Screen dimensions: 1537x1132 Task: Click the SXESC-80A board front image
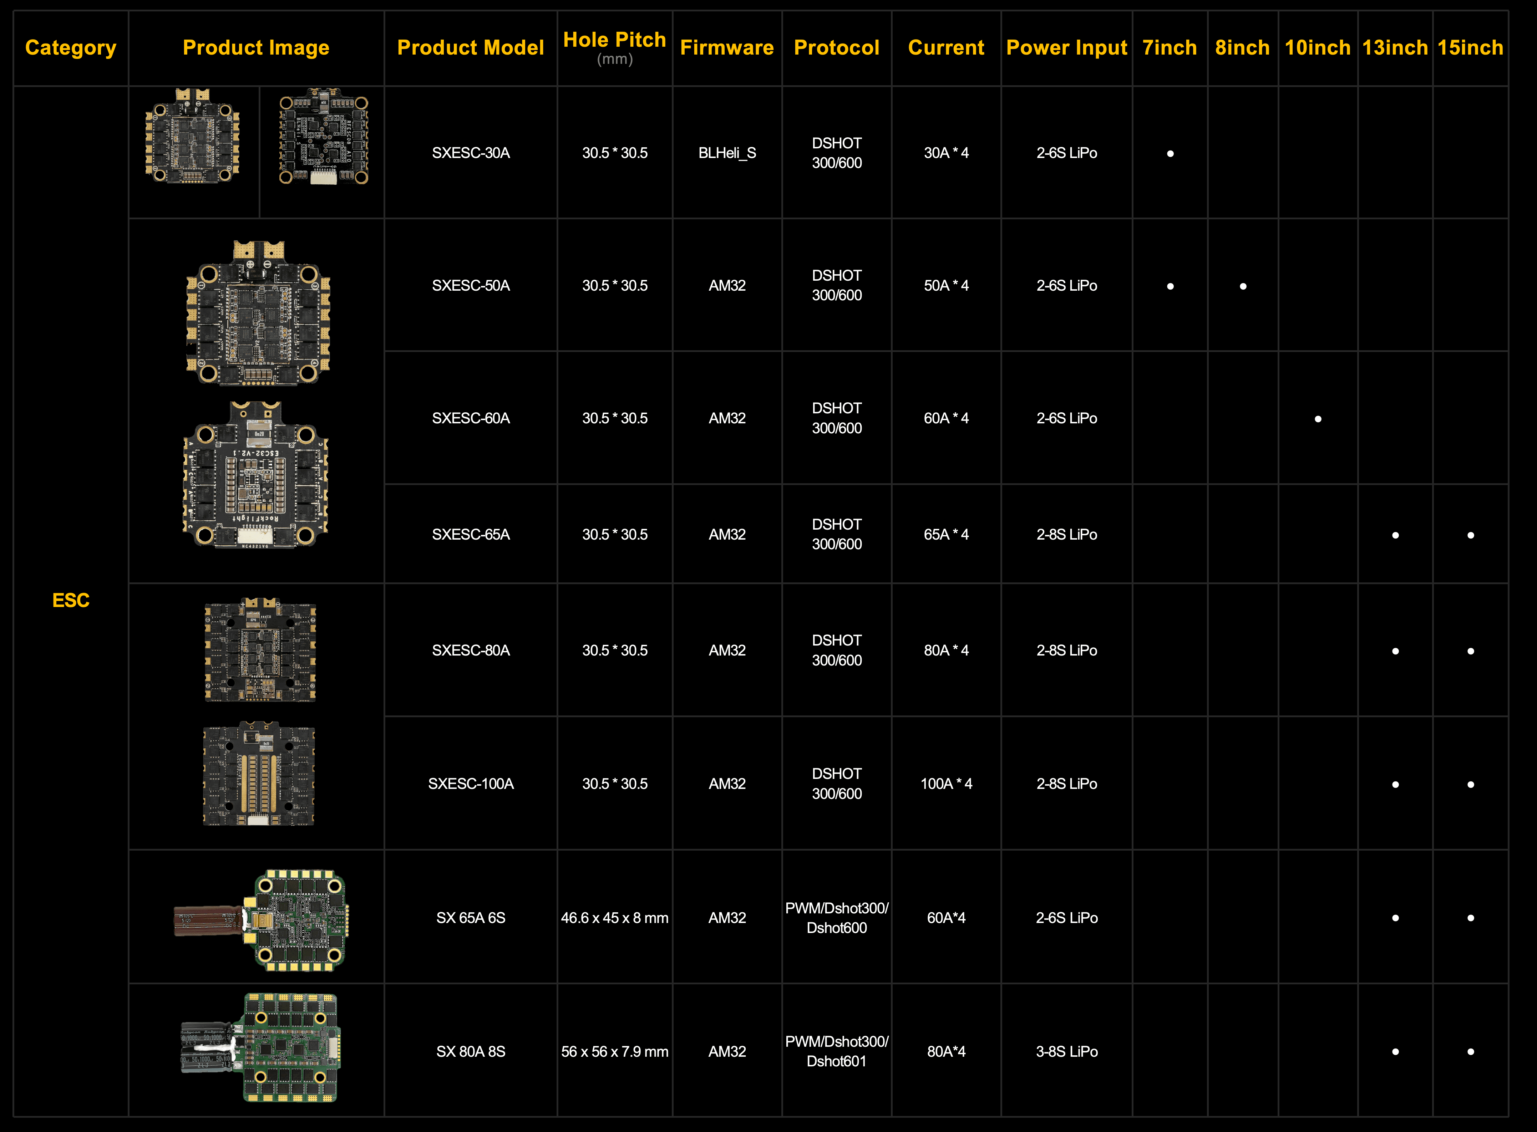click(260, 649)
